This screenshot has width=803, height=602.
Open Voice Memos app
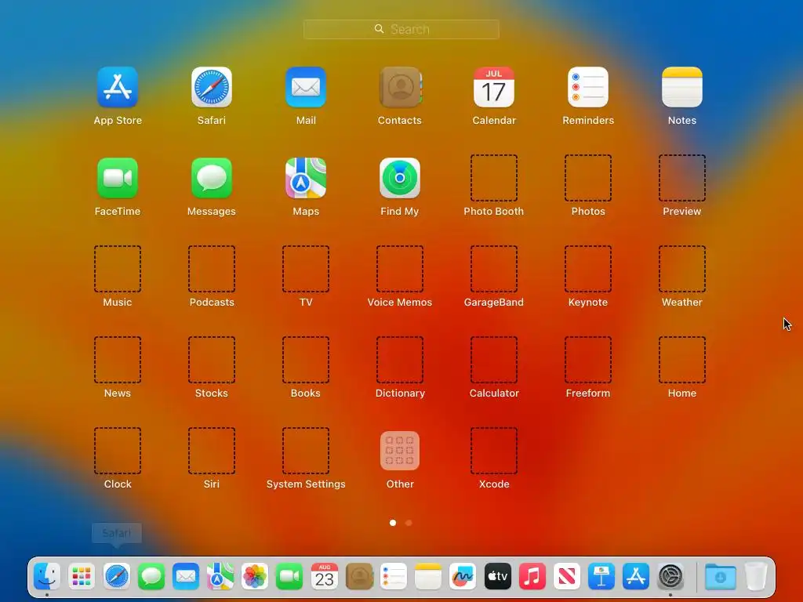click(400, 269)
